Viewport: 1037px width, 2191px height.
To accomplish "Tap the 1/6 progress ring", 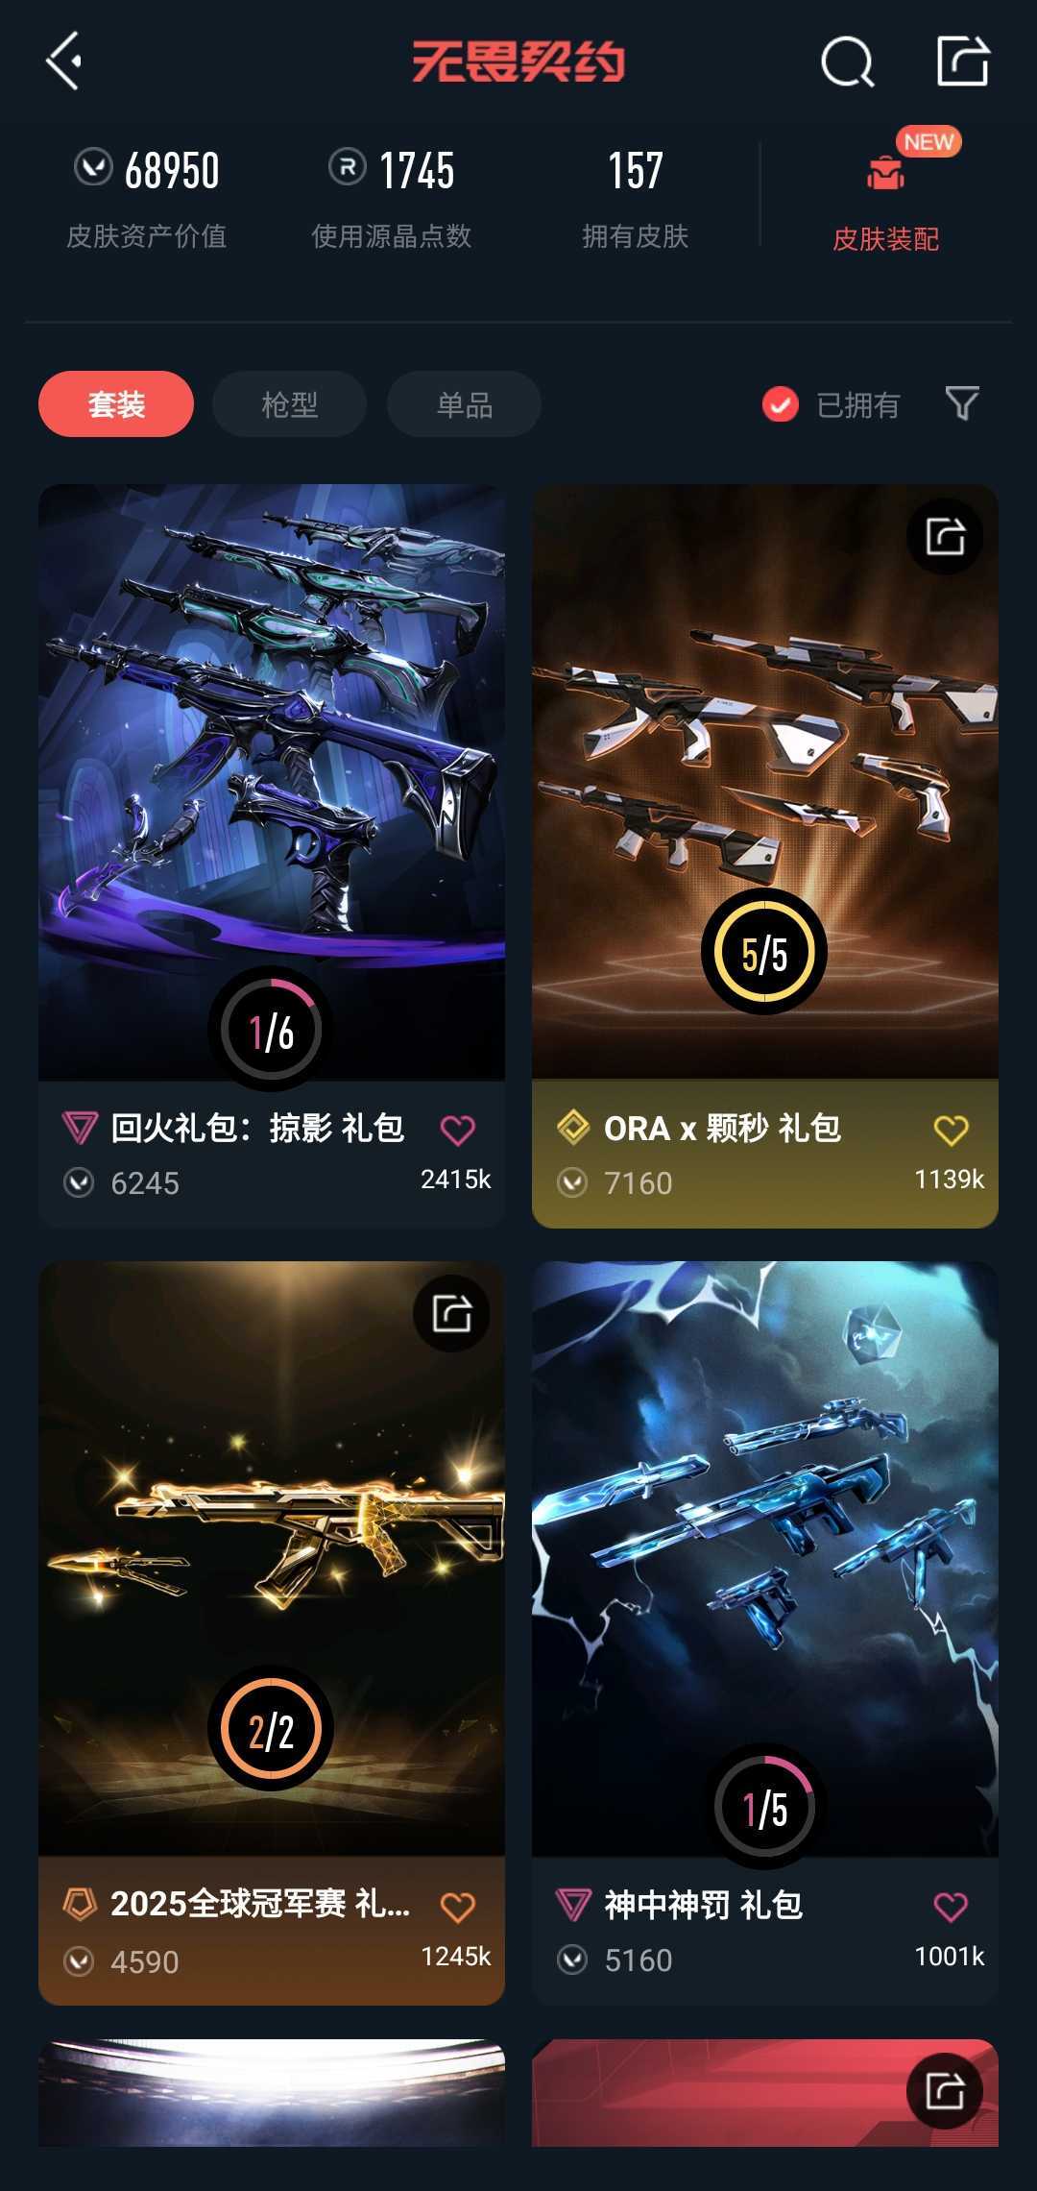I will [272, 1029].
